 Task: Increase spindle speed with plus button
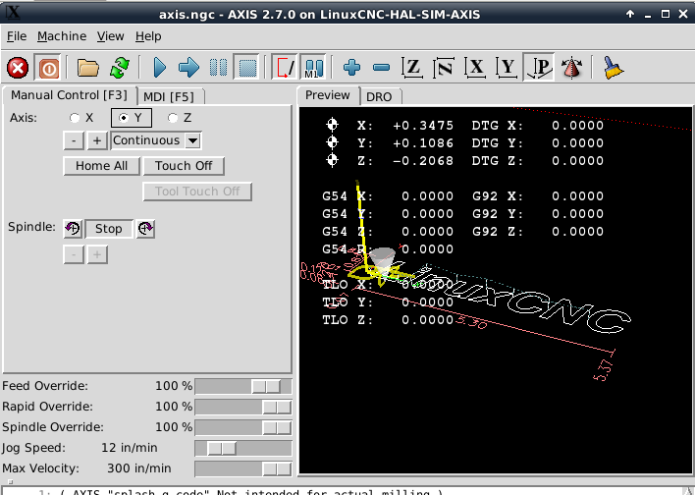click(x=97, y=254)
